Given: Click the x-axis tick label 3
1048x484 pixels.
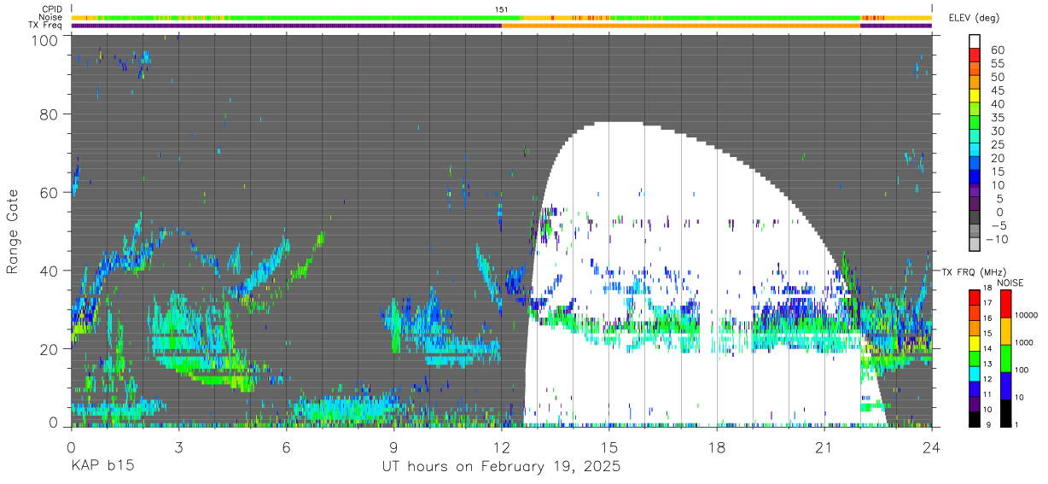Looking at the screenshot, I should [x=178, y=446].
